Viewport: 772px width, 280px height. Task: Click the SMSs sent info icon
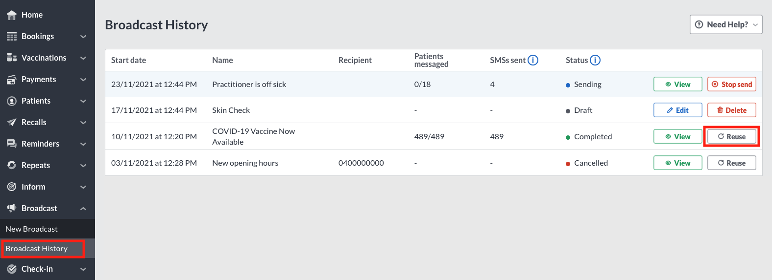click(533, 60)
